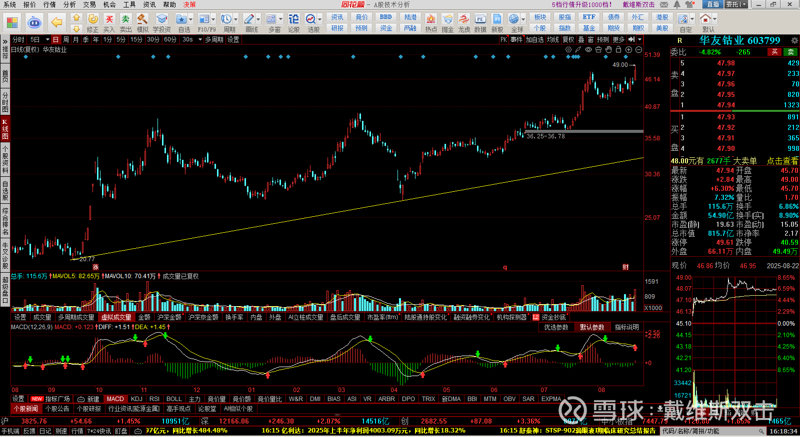Click the 默认 home layout icon
The width and height of the screenshot is (800, 437).
(x=705, y=19)
